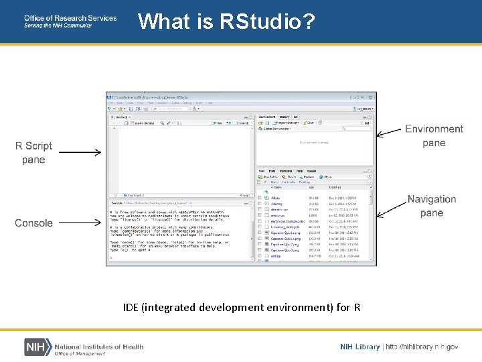This screenshot has height=362, width=482.
Task: Click the green go-up-directory arrow icon
Action: [x=266, y=192]
